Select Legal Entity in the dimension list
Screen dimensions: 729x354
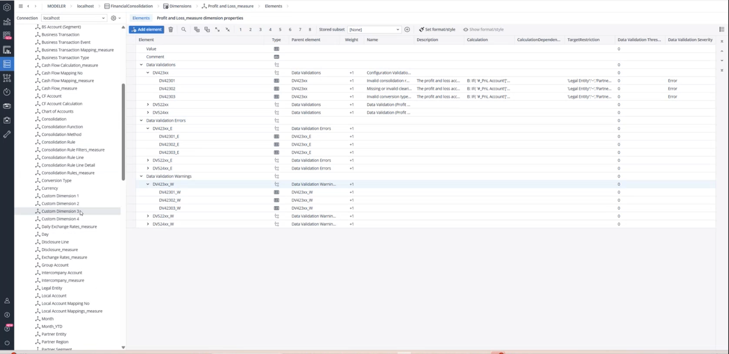[x=52, y=288]
